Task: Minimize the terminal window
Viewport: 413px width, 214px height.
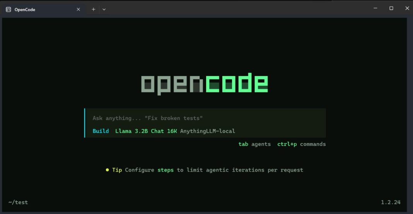Action: point(375,8)
